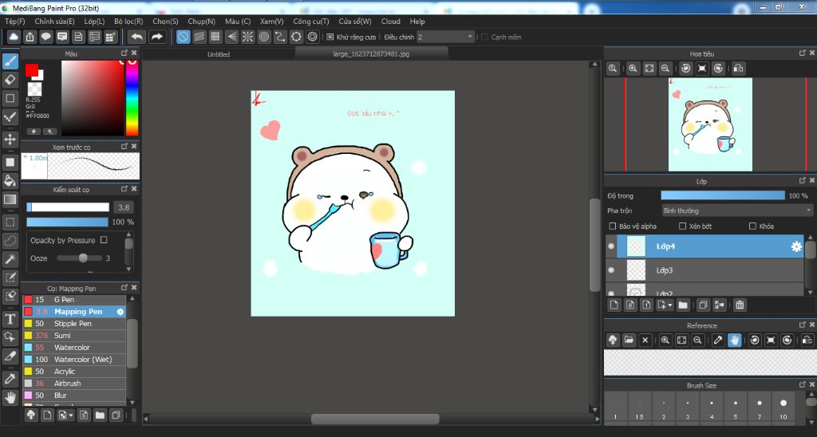The image size is (817, 437).
Task: Zoom out on the Navigator panel
Action: pyautogui.click(x=665, y=69)
